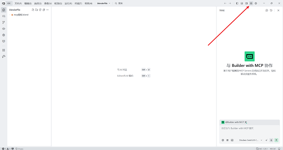Viewport: 283px width, 150px height.
Task: Click the microphone voice input button
Action: pyautogui.click(x=271, y=140)
